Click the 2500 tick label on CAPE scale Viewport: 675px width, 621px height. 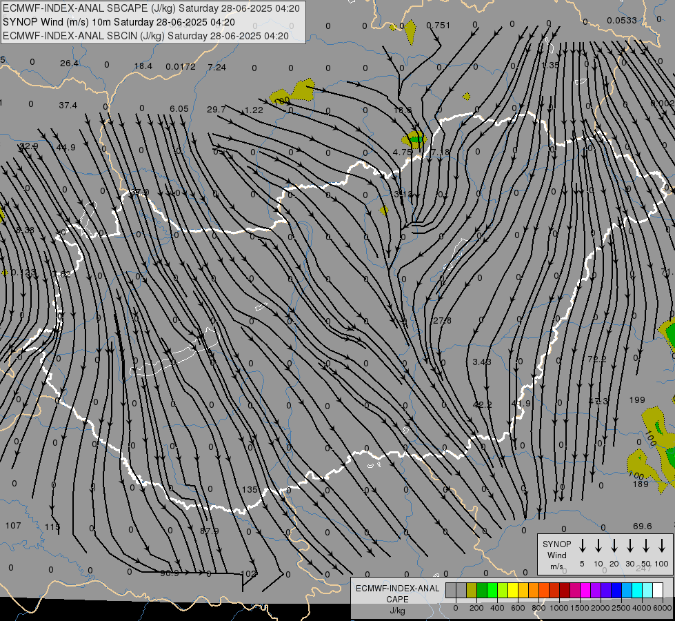point(621,608)
